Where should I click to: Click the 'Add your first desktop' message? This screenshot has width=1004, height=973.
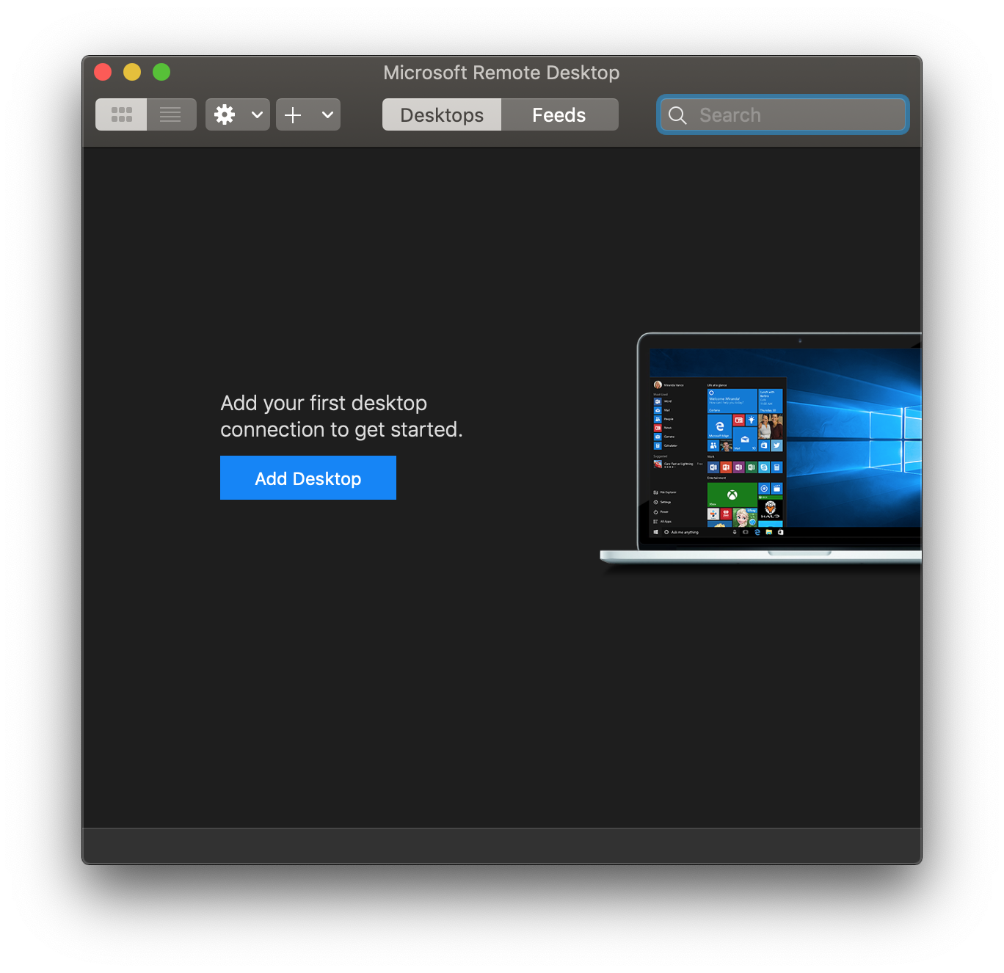tap(341, 416)
